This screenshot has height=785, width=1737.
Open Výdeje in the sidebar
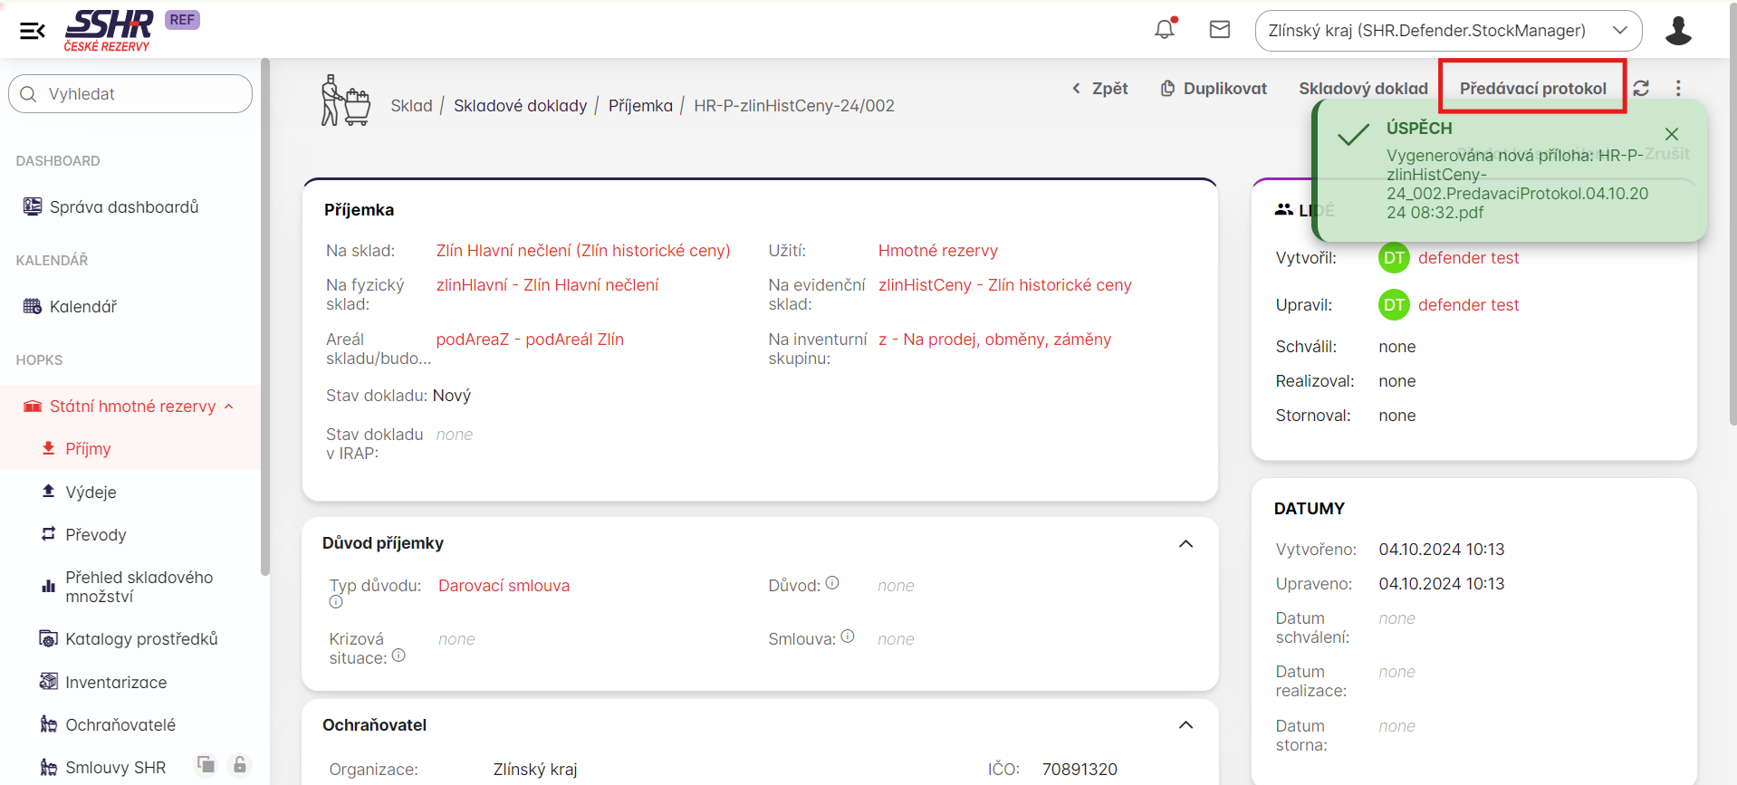[x=91, y=492]
